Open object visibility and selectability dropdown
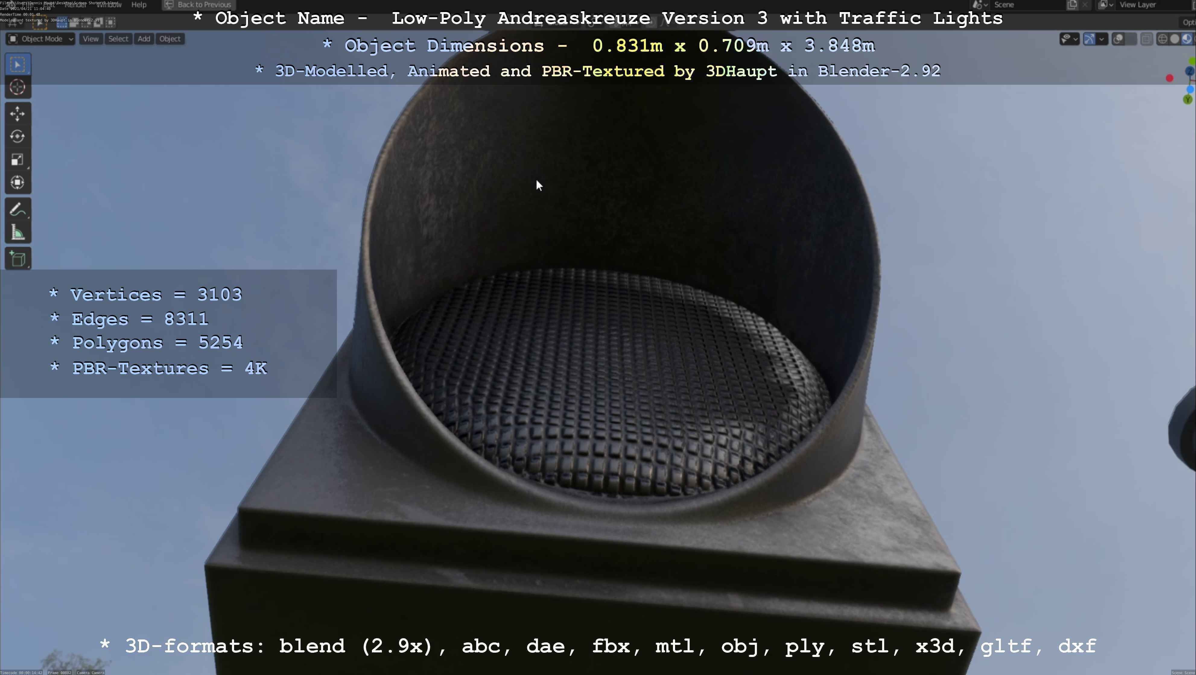 pyautogui.click(x=1069, y=39)
